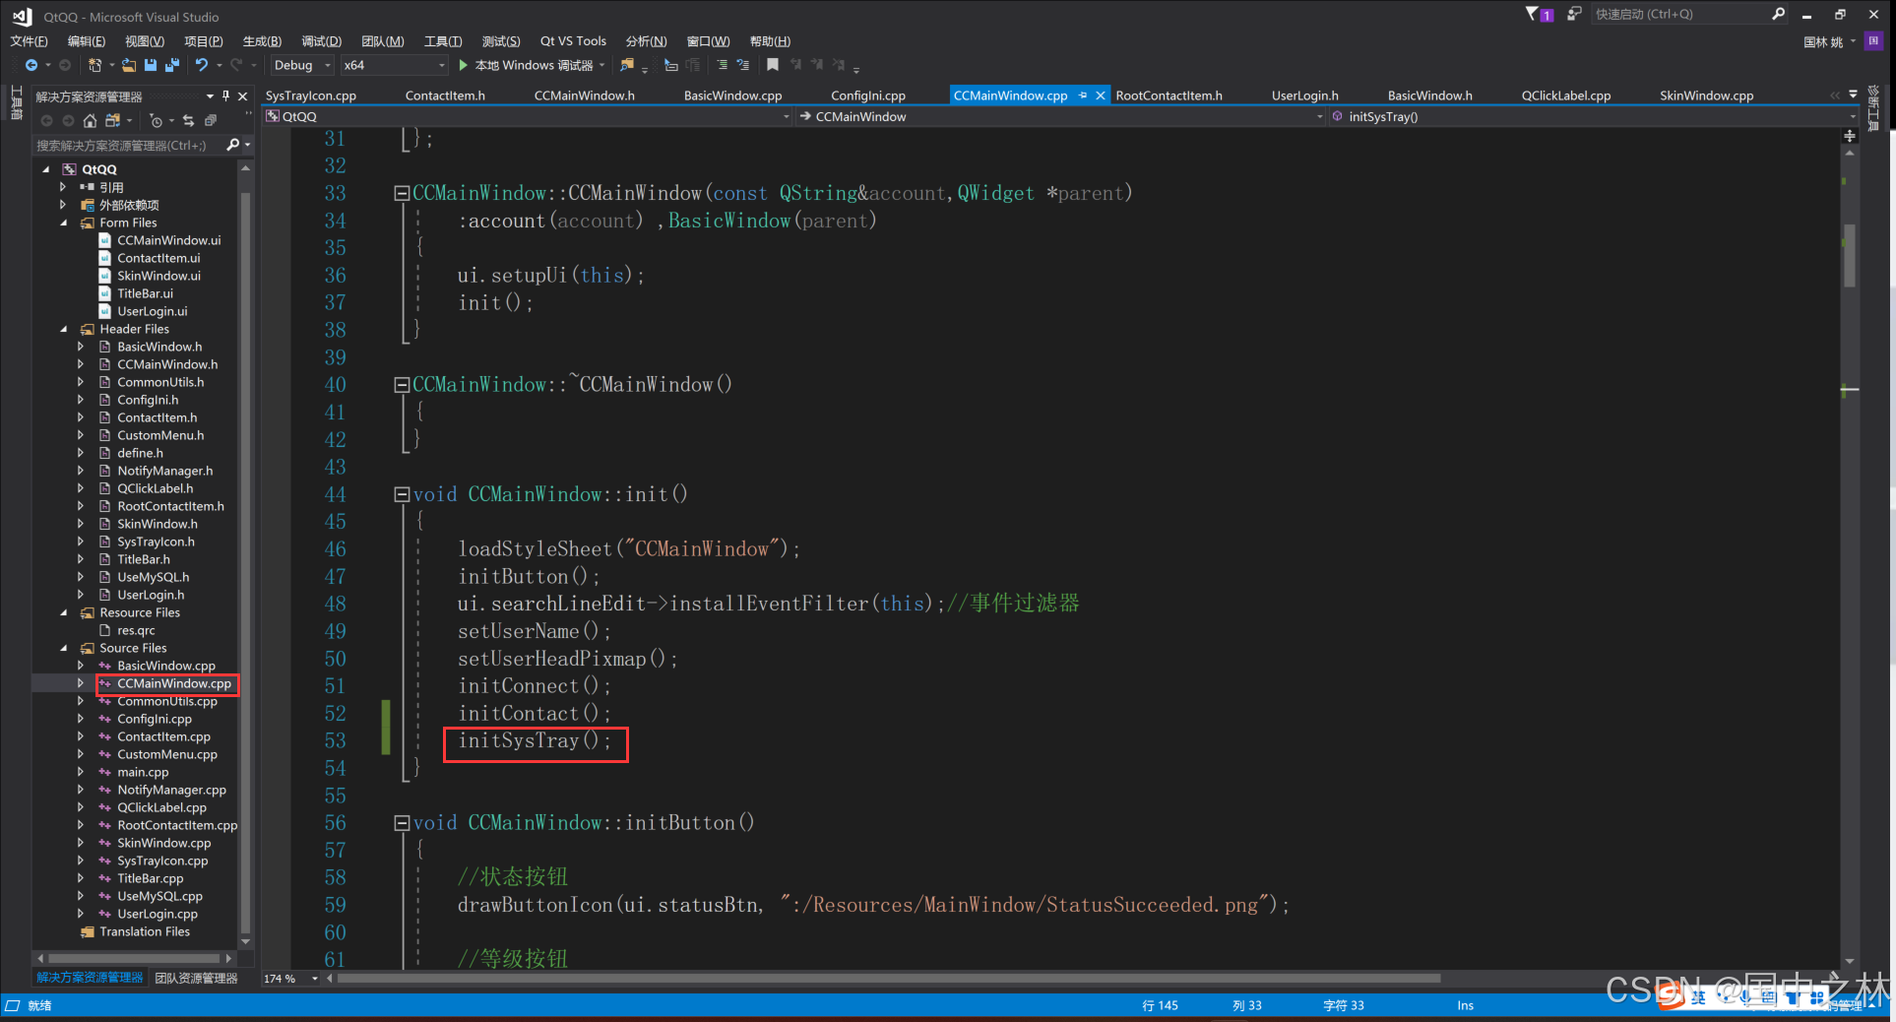Click the comment selected lines icon
The image size is (1896, 1022).
pyautogui.click(x=723, y=65)
